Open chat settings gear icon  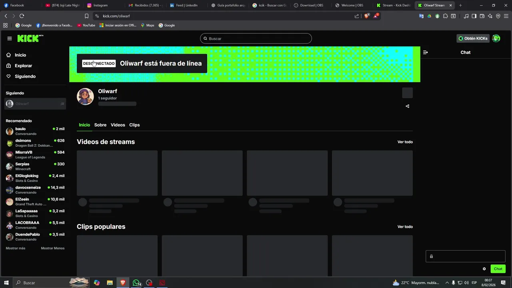click(x=484, y=269)
